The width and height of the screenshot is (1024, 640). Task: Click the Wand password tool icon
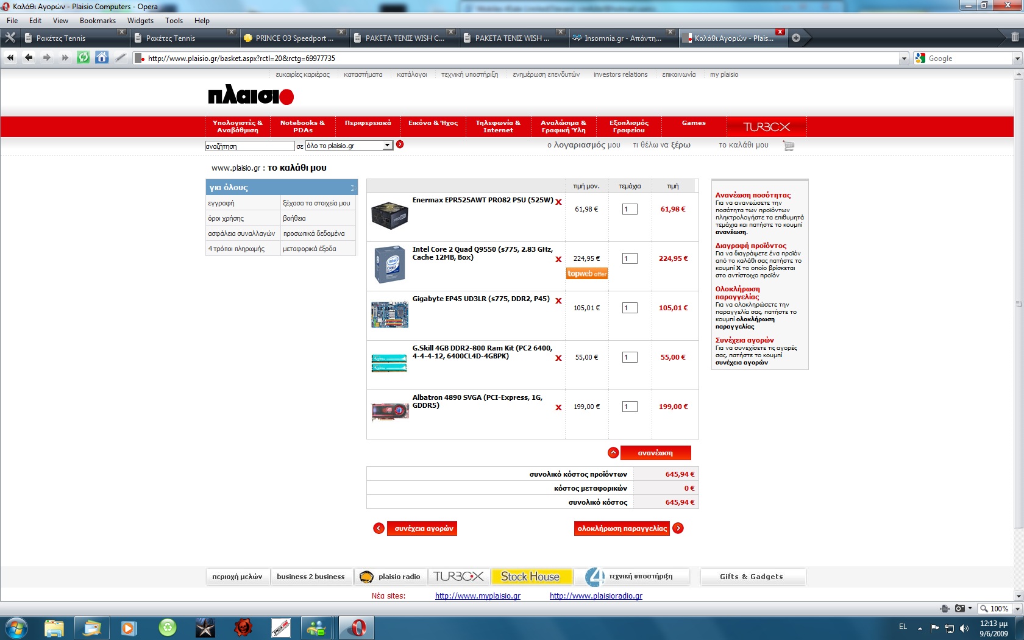[x=121, y=58]
